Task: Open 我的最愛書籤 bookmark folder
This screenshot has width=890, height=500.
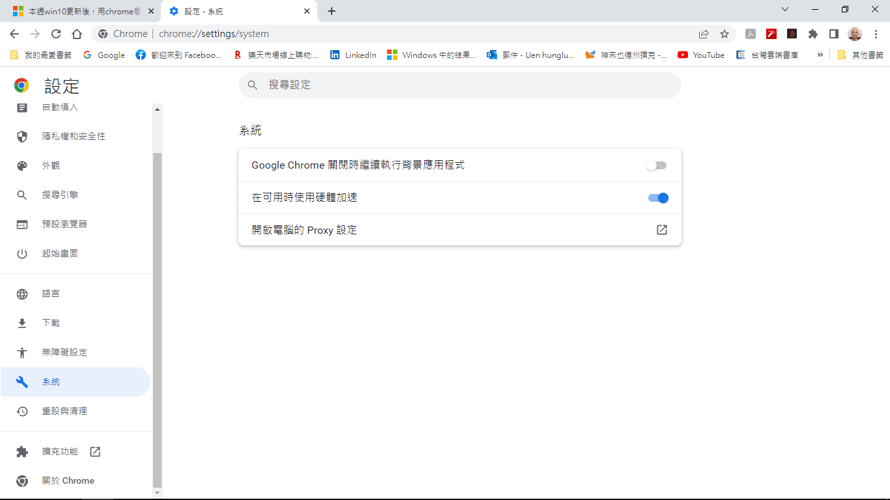Action: pos(41,55)
